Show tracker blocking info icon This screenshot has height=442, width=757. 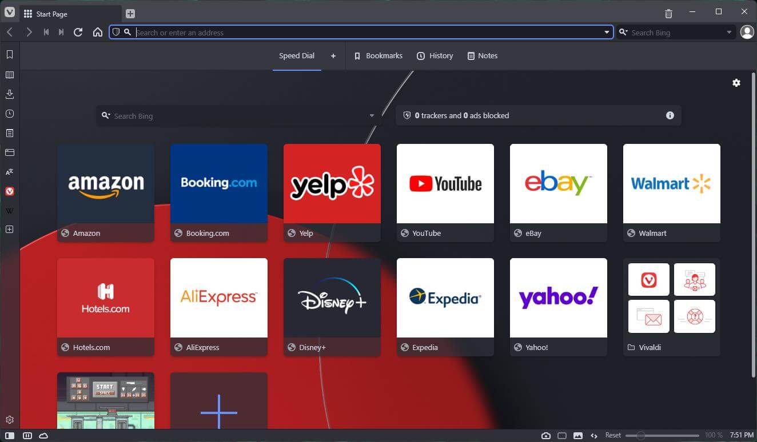pyautogui.click(x=670, y=115)
